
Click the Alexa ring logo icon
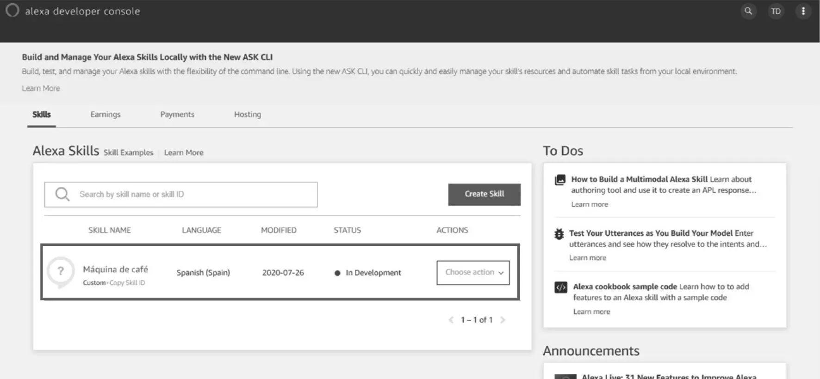12,10
